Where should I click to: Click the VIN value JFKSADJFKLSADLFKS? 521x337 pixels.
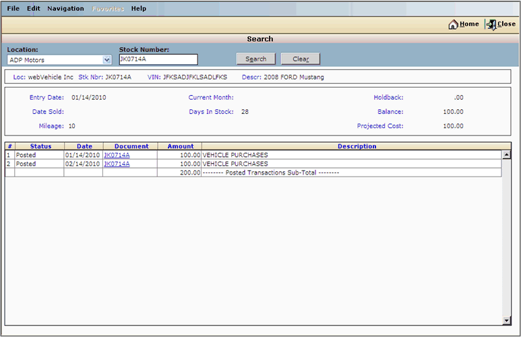[195, 77]
